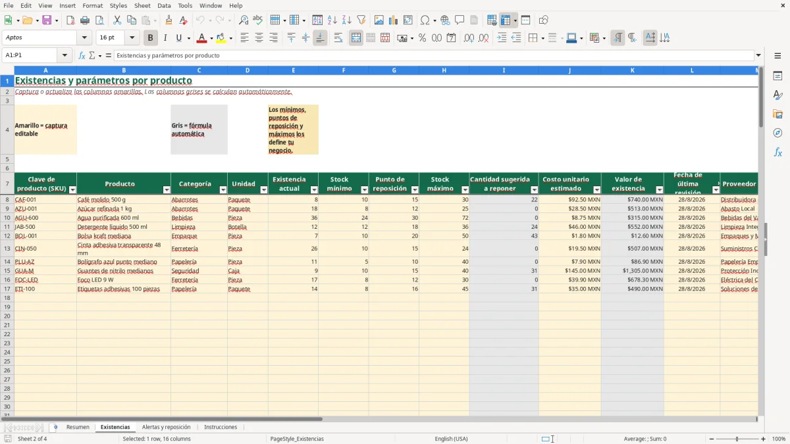Insert a chart
Viewport: 790px width, 444px height.
[x=394, y=20]
